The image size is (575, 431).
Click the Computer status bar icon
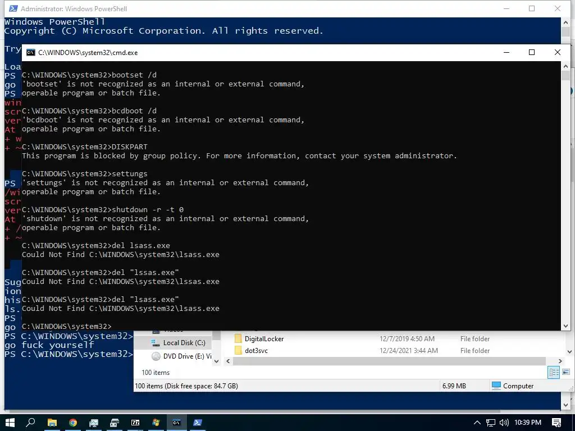(496, 386)
